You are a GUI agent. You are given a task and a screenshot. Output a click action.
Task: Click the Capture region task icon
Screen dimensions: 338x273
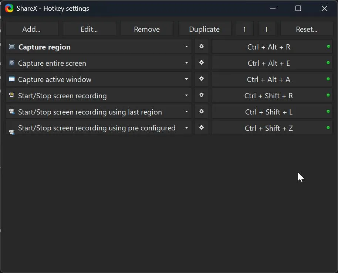click(12, 47)
